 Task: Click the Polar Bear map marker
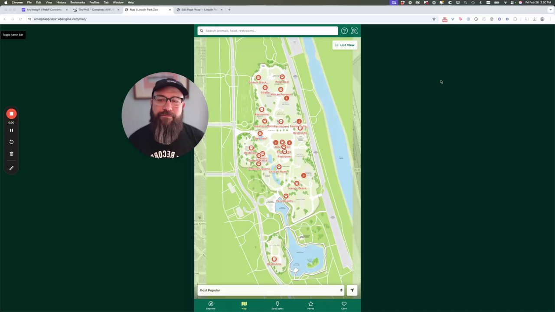(x=282, y=77)
